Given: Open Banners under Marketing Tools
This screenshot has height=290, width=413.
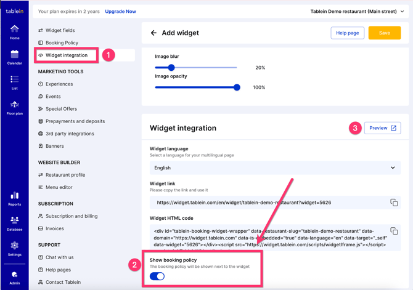Looking at the screenshot, I should 54,146.
